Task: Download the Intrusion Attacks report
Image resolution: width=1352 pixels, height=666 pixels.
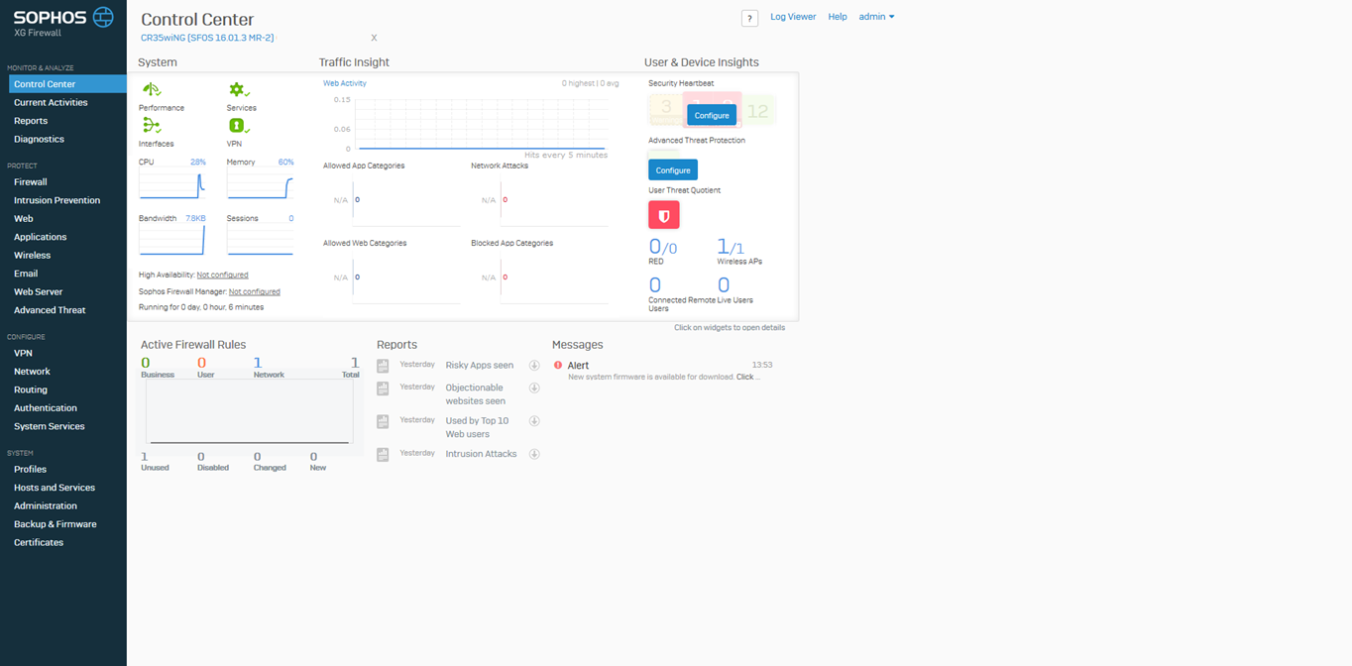Action: click(x=534, y=454)
